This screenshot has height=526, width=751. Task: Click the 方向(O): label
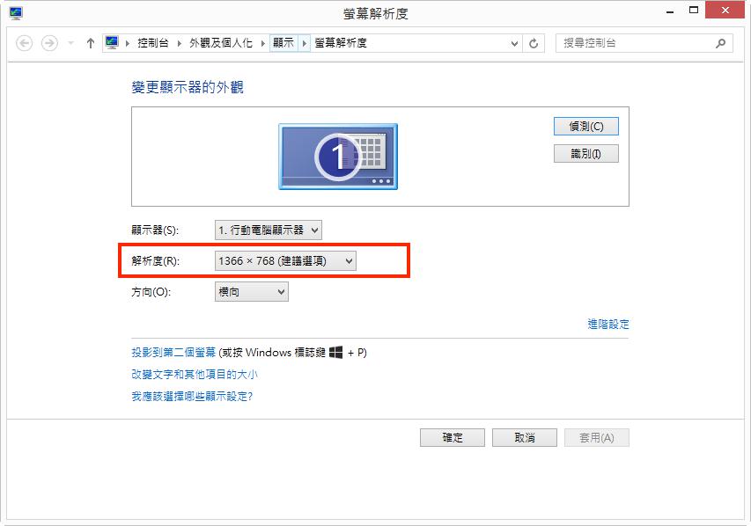[x=151, y=291]
